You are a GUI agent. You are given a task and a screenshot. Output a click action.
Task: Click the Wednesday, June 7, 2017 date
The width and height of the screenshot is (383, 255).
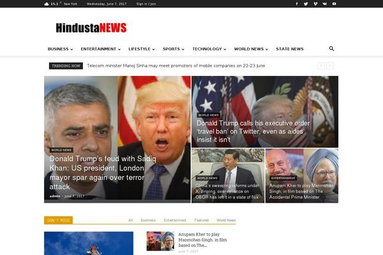(107, 4)
